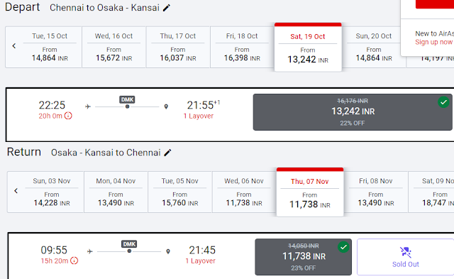Show earlier return dates with left chevron

point(16,191)
